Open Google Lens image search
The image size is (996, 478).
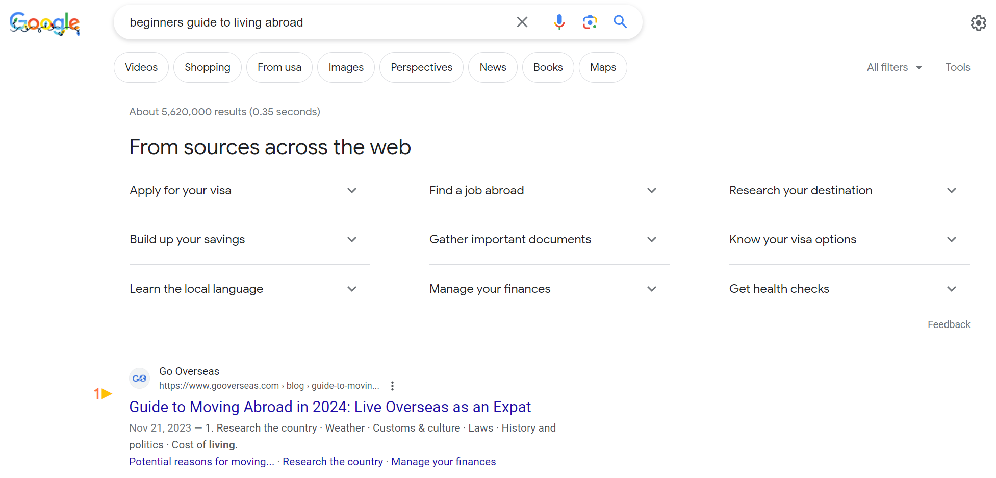coord(590,22)
